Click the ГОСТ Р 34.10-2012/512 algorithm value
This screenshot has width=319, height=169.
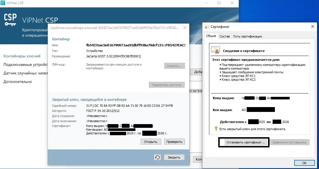coord(103,111)
